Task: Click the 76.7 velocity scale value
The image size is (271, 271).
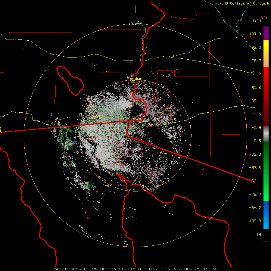Action: [x=256, y=61]
